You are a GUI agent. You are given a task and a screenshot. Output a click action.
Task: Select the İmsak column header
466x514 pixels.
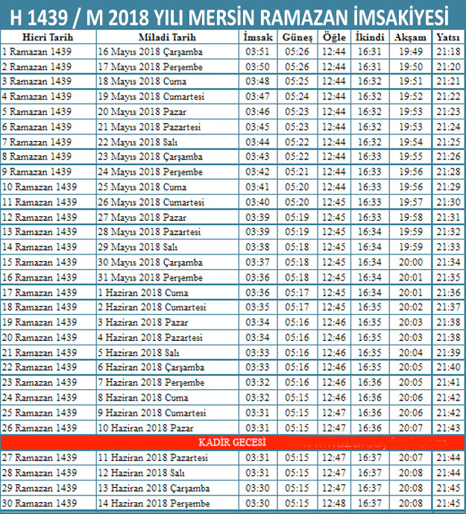pos(257,37)
